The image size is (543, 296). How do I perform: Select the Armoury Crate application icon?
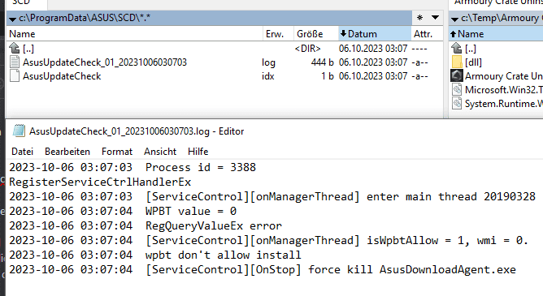pyautogui.click(x=457, y=76)
